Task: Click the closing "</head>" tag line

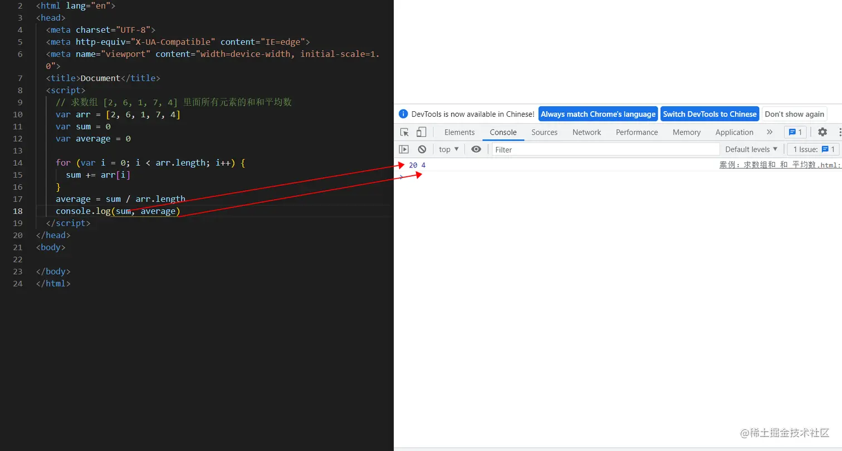Action: click(53, 235)
